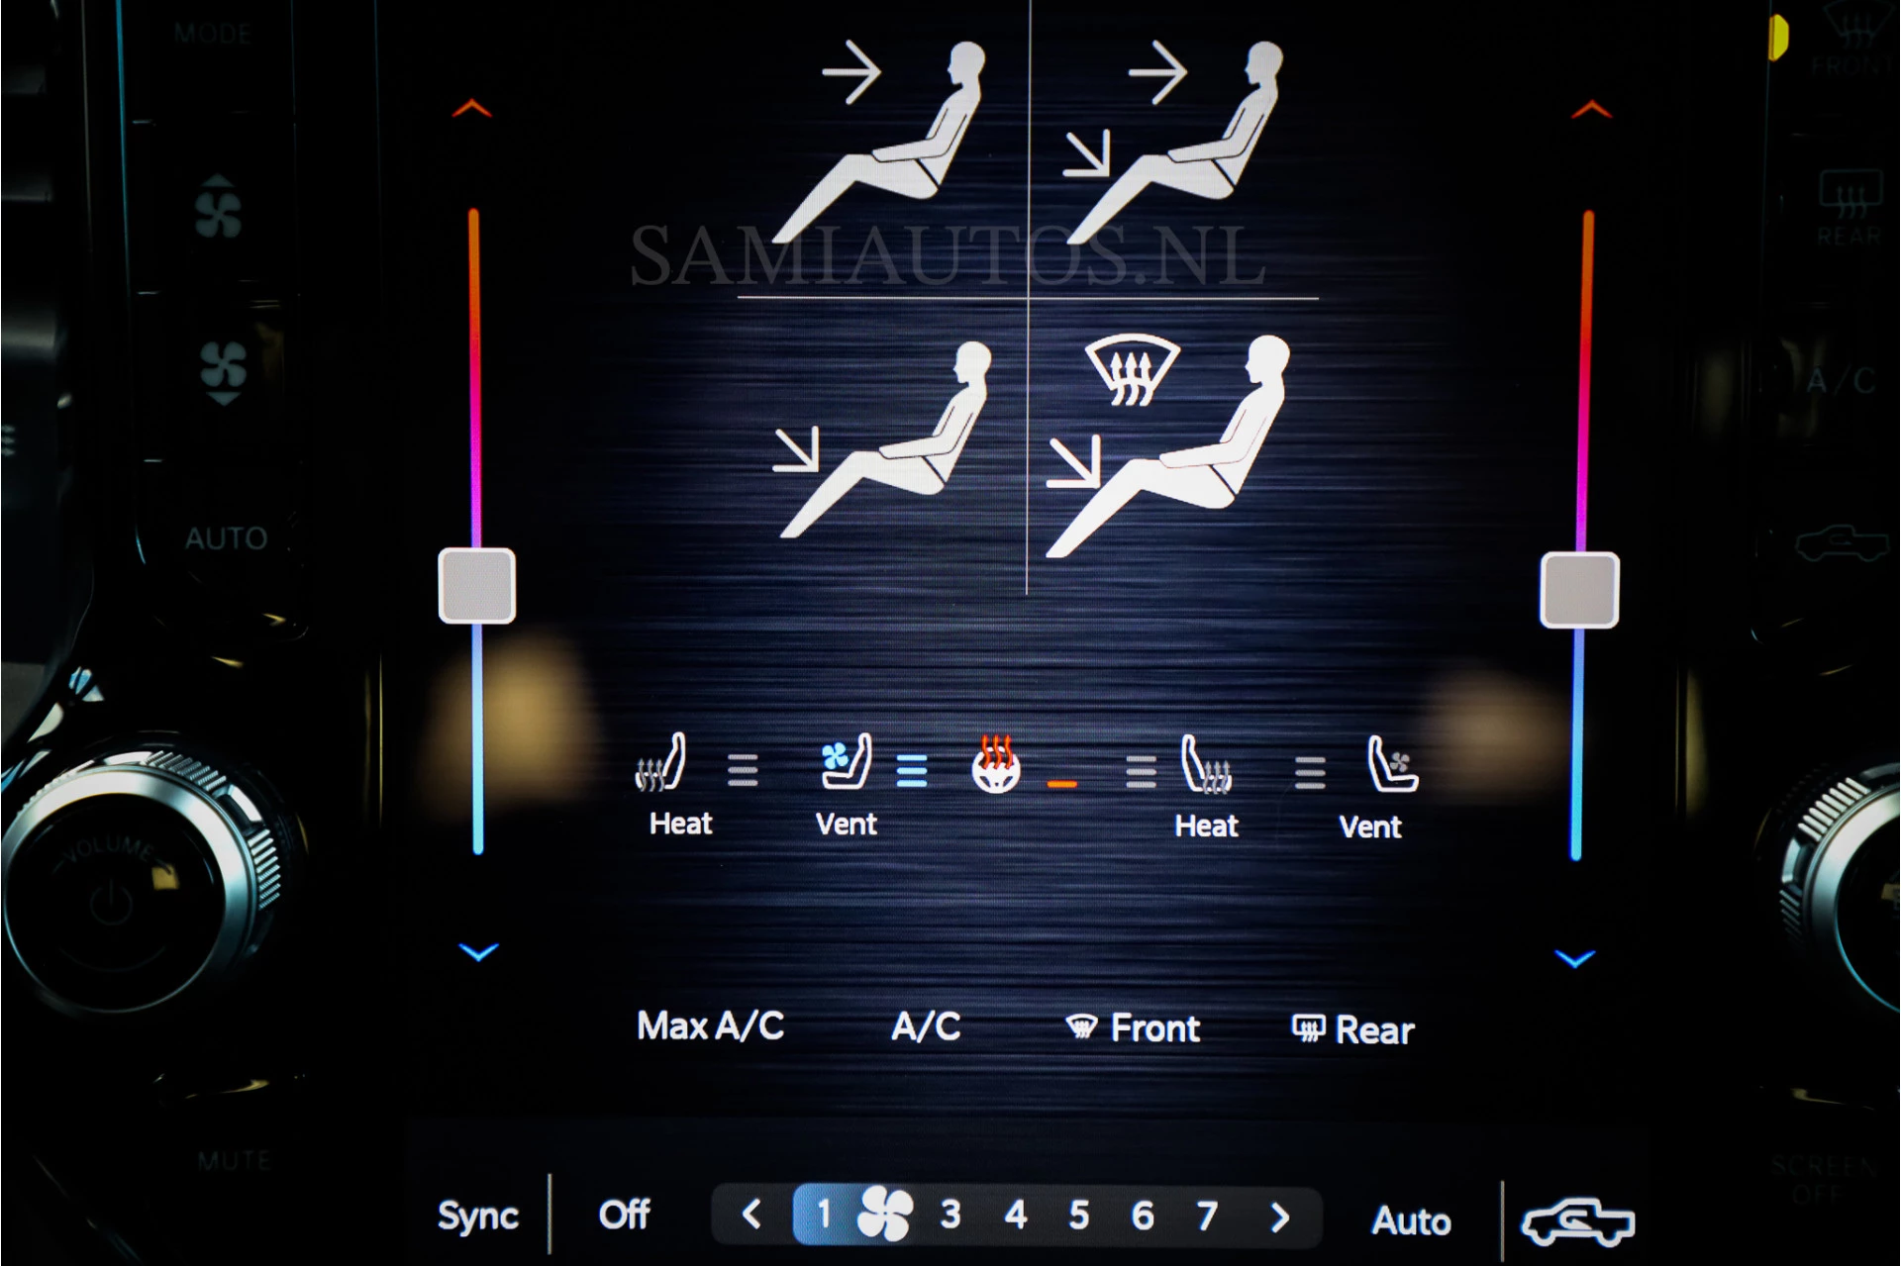
Task: Toggle Max A/C on
Action: pyautogui.click(x=710, y=1026)
